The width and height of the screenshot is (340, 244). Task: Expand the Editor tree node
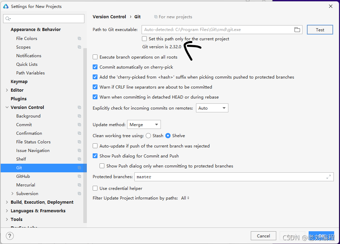tap(7, 90)
